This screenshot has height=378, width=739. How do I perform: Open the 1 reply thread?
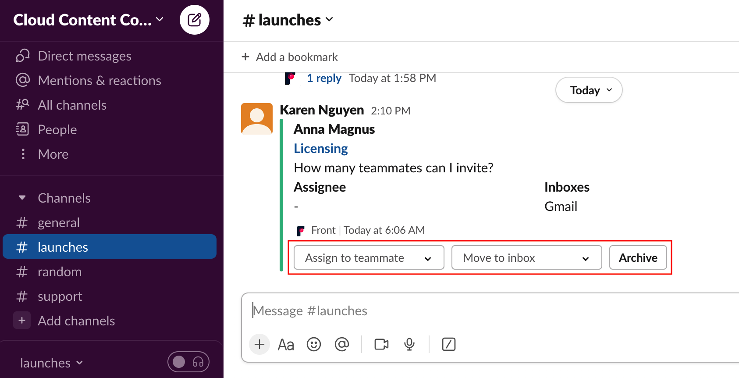pos(324,78)
